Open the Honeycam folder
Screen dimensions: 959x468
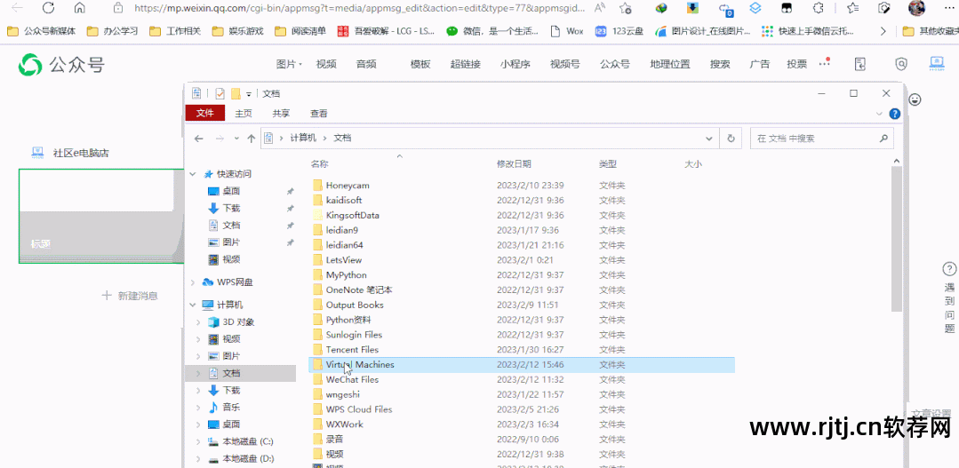[x=347, y=186]
